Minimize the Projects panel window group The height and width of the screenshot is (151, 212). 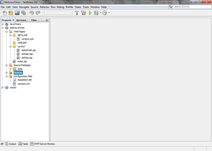point(47,20)
